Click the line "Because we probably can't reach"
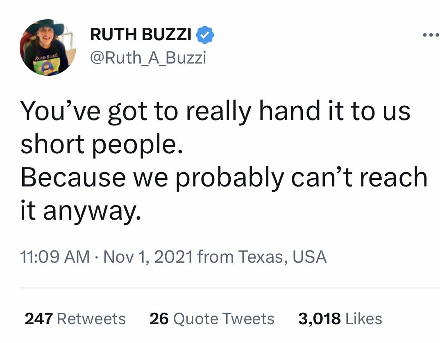440x343 pixels. pos(224,177)
